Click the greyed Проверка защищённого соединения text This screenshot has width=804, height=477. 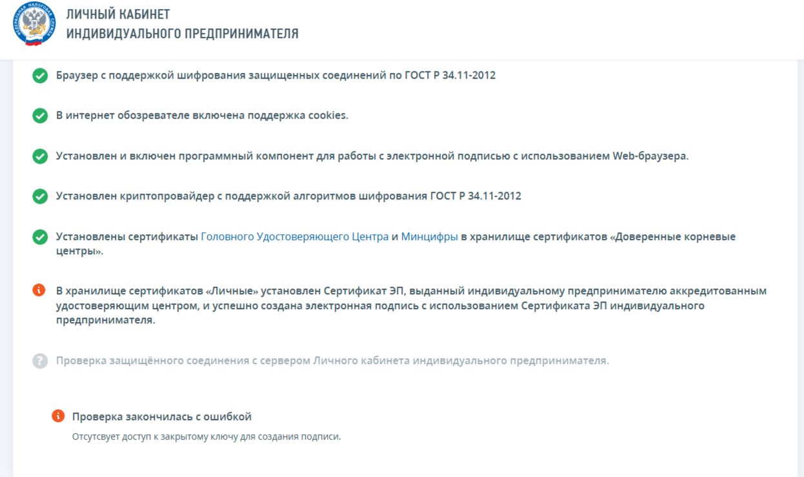(332, 360)
